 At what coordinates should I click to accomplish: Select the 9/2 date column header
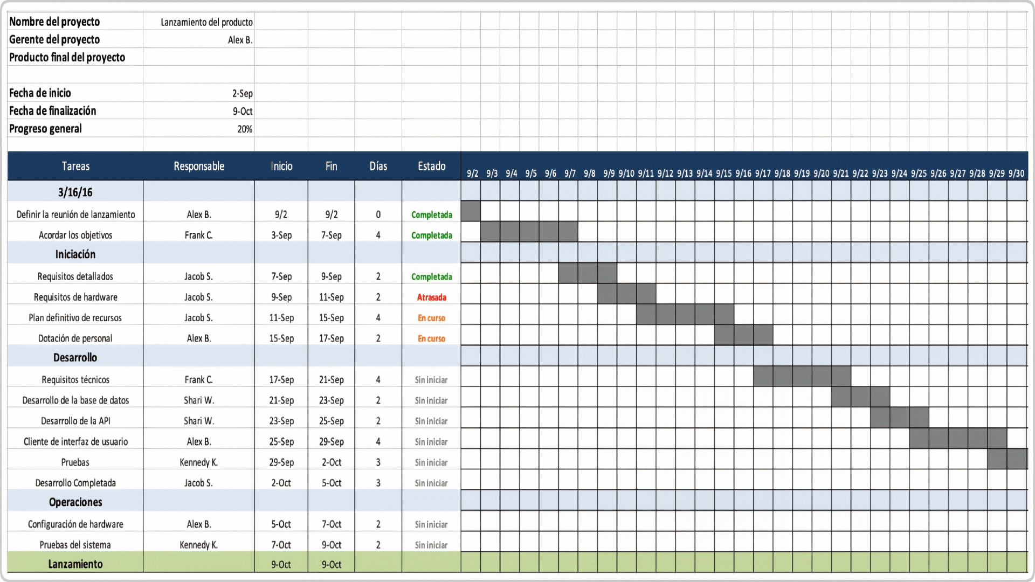pos(472,173)
